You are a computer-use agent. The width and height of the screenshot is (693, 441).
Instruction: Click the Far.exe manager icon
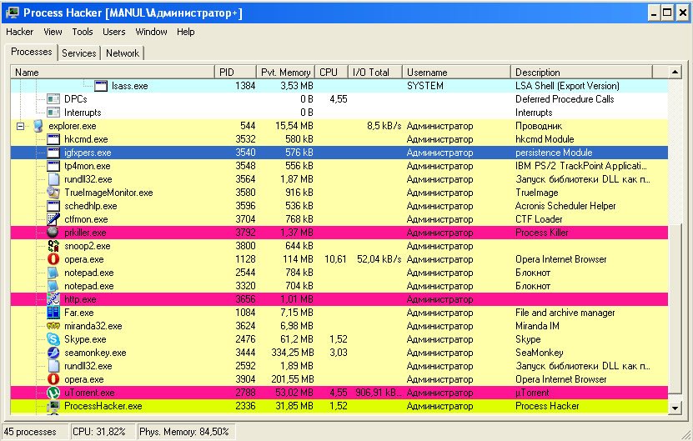(53, 313)
